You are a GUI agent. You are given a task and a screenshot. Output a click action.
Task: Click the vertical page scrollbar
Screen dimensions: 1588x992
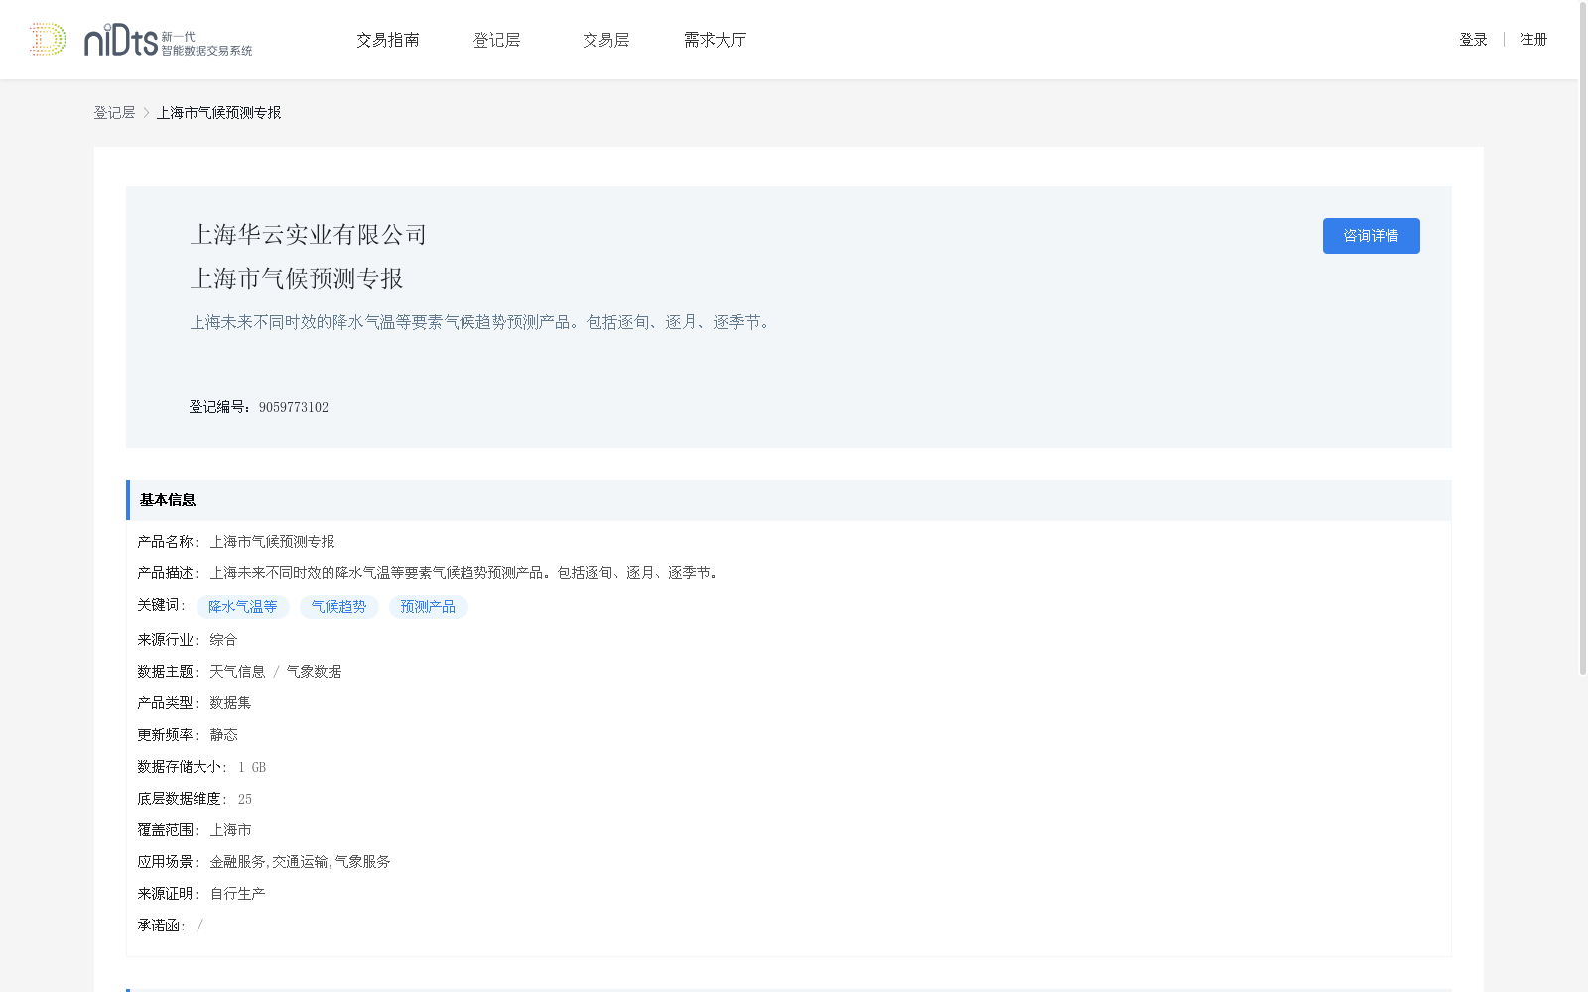1583,337
